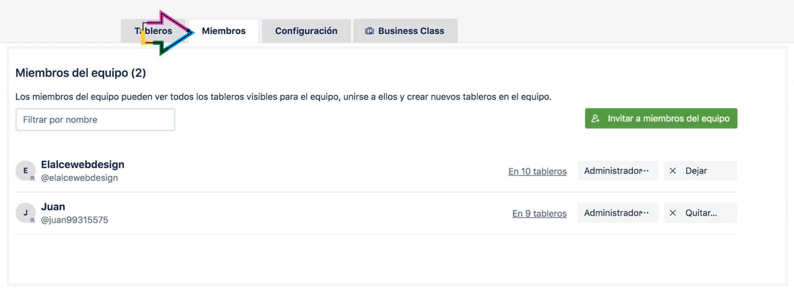Click the add-person icon on invite button
The height and width of the screenshot is (292, 794).
pos(595,118)
